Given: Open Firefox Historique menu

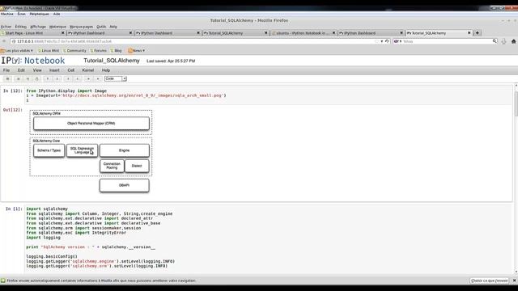Looking at the screenshot, I should point(57,27).
